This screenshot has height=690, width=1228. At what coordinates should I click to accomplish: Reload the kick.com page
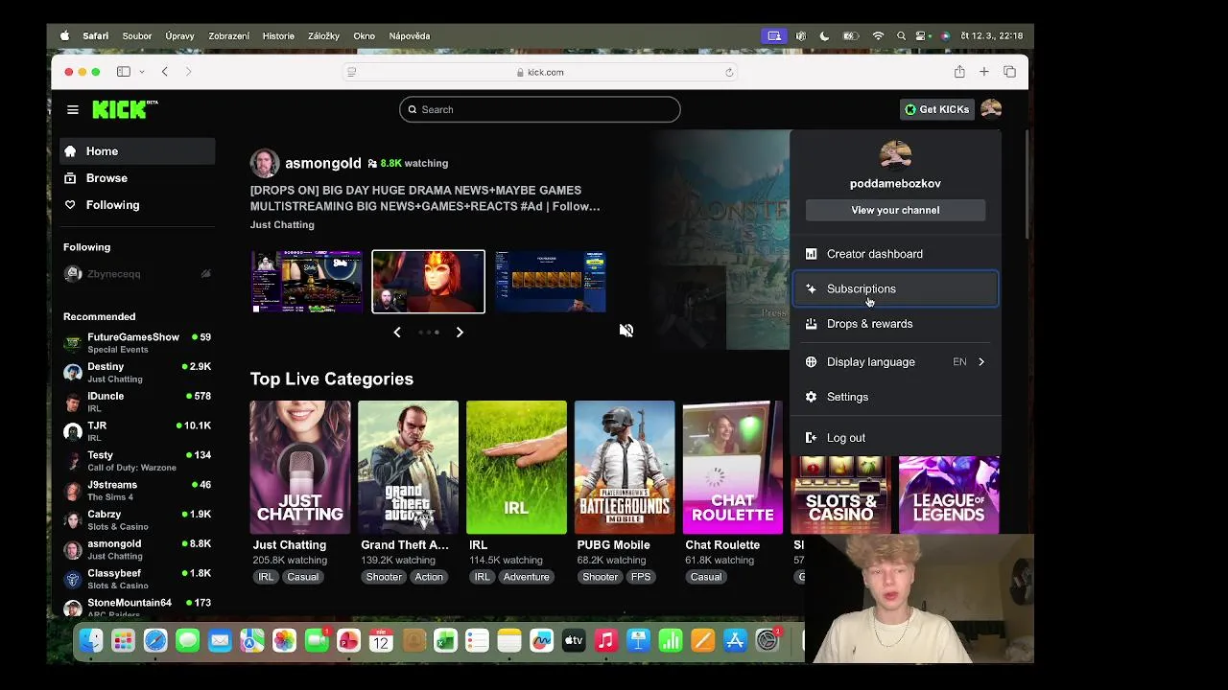pos(729,72)
